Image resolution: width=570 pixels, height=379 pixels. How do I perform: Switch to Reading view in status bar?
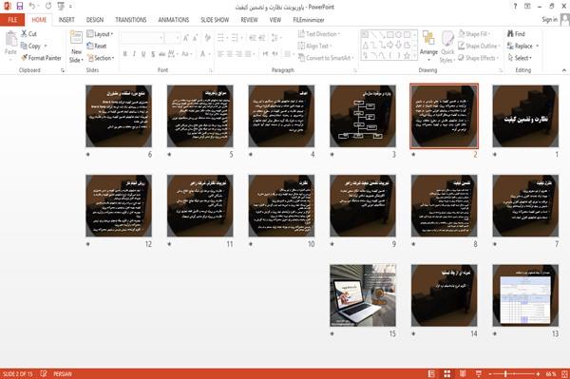click(463, 373)
